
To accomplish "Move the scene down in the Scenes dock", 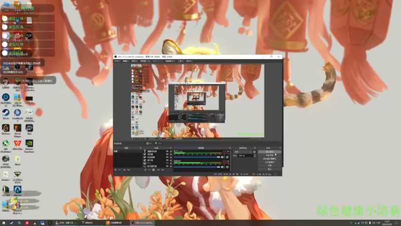I will [x=129, y=170].
